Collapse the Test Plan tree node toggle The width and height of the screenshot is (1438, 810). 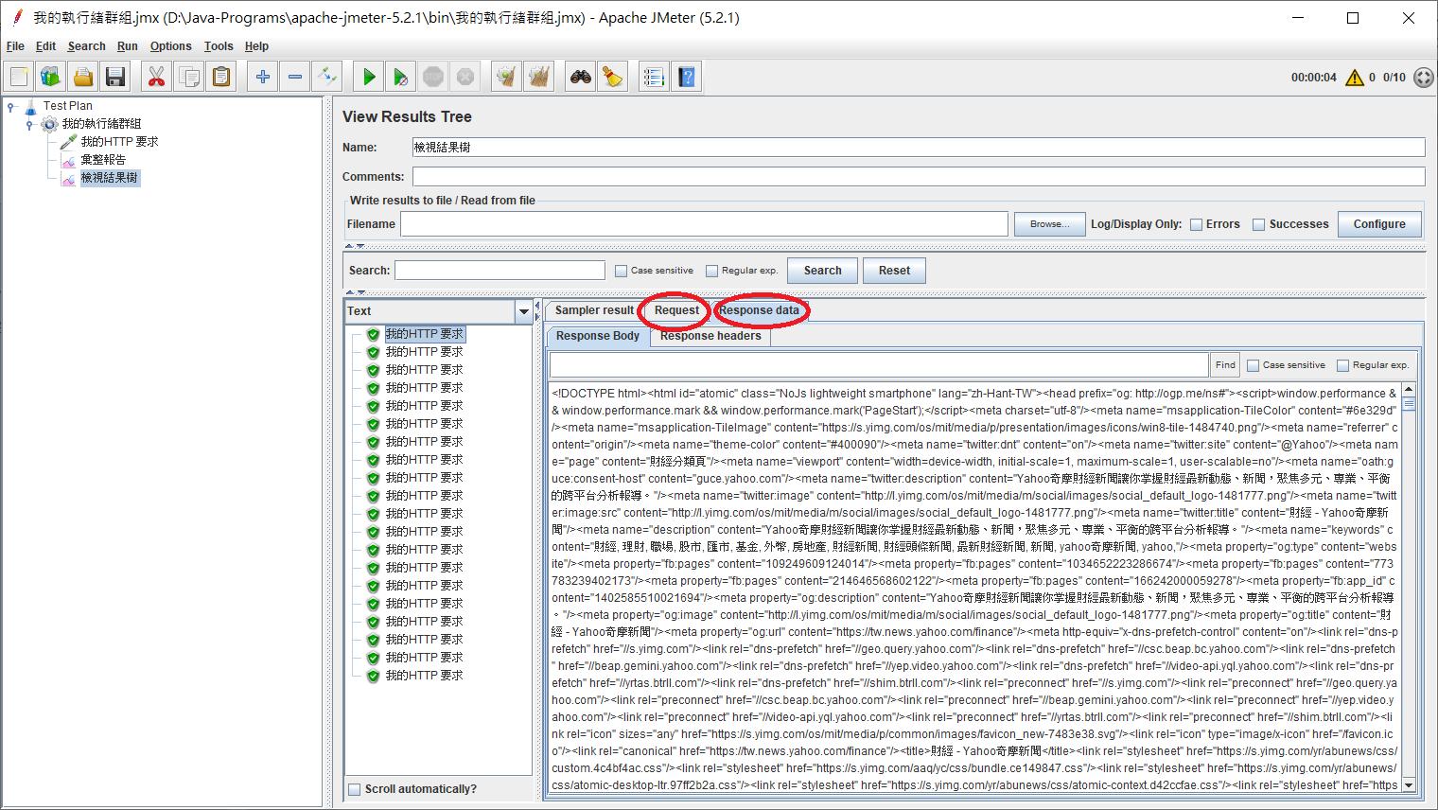(11, 106)
